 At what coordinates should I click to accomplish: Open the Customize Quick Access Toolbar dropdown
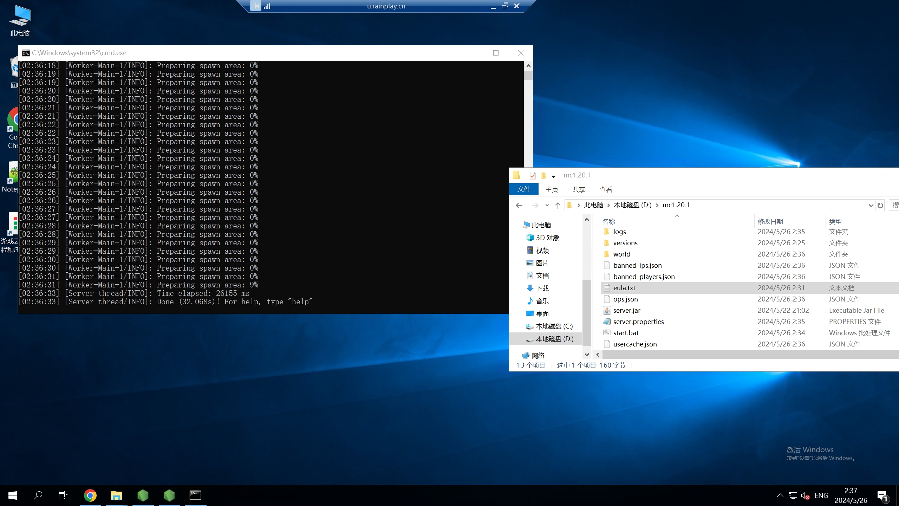(x=553, y=176)
